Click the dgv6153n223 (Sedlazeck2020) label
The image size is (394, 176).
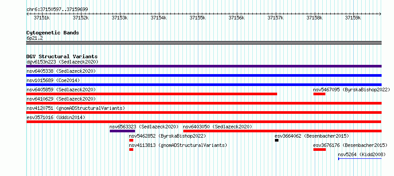tap(62, 62)
